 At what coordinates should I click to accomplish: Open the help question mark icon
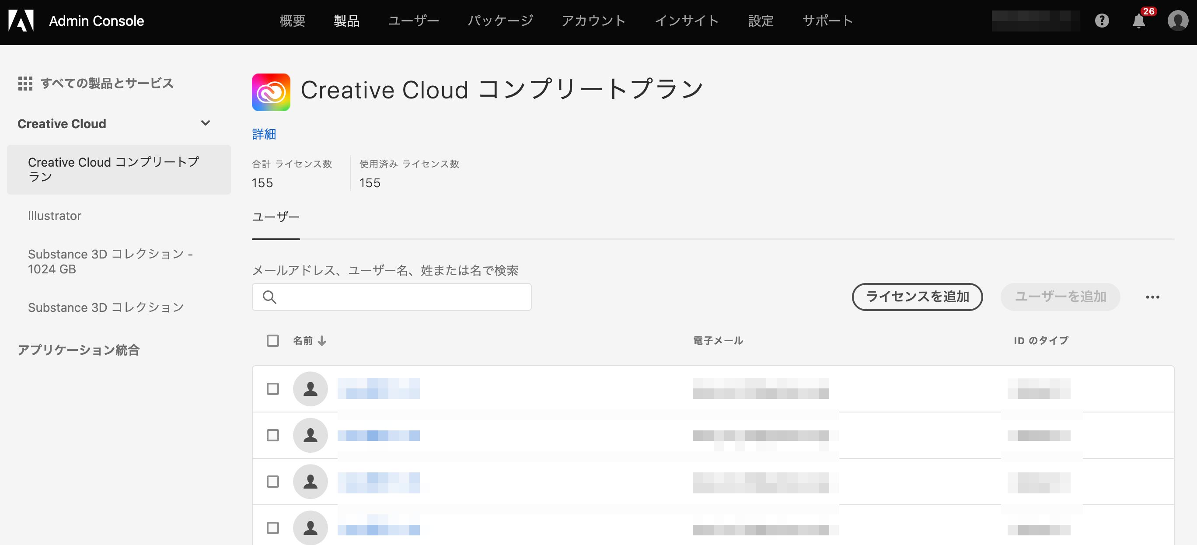click(x=1102, y=21)
